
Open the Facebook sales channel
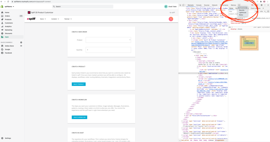[8, 53]
